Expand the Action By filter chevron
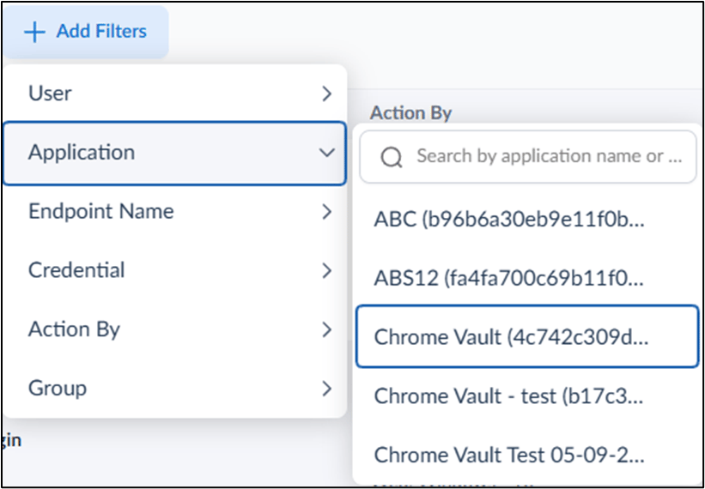 click(327, 330)
